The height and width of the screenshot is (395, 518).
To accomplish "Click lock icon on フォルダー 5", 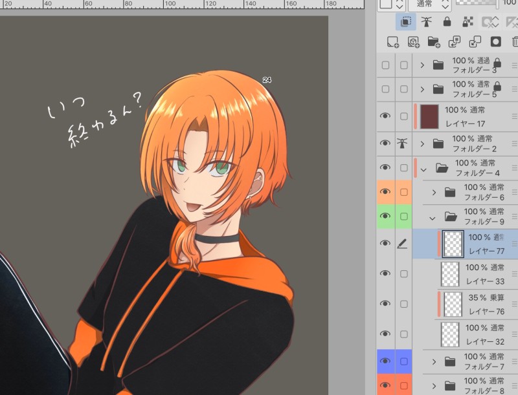I will point(497,87).
